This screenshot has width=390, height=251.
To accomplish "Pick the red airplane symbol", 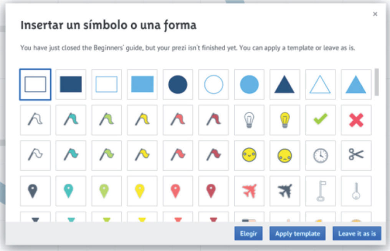I will [x=249, y=191].
